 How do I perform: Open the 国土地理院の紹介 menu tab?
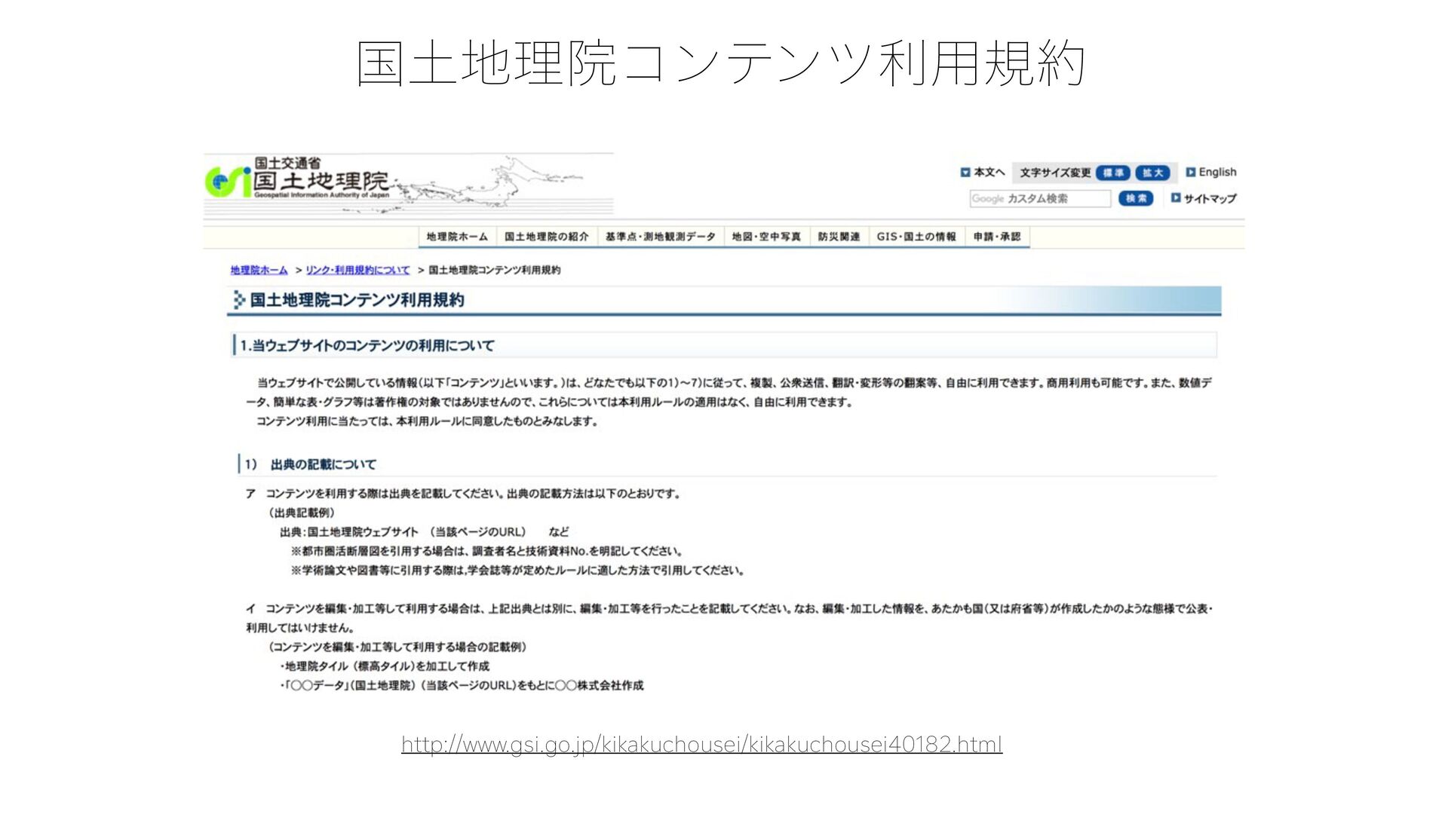pos(546,237)
